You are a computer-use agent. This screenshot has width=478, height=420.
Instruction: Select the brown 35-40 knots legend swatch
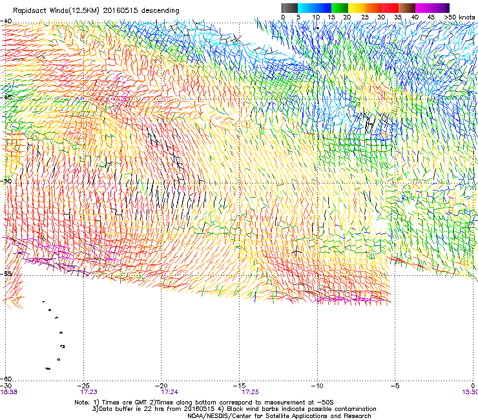407,8
